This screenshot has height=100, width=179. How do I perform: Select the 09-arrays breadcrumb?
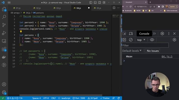(15, 13)
